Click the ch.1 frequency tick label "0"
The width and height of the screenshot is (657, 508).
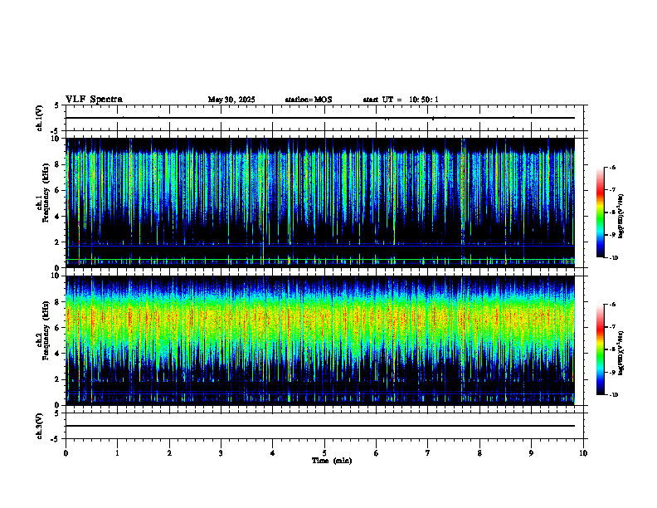58,268
